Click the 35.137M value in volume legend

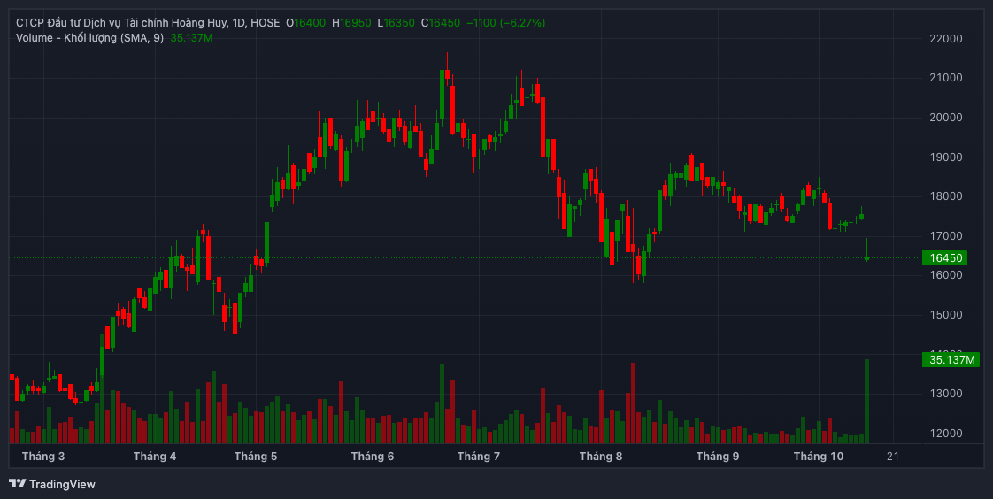pyautogui.click(x=192, y=37)
